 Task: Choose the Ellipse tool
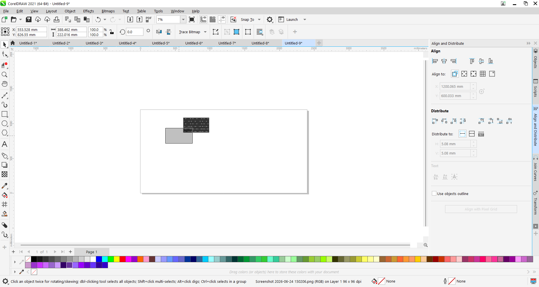pos(4,123)
